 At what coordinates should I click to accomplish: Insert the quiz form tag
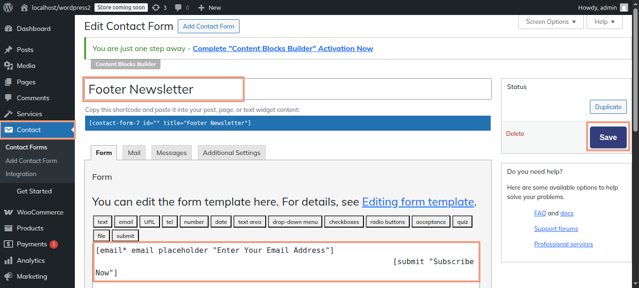click(463, 222)
